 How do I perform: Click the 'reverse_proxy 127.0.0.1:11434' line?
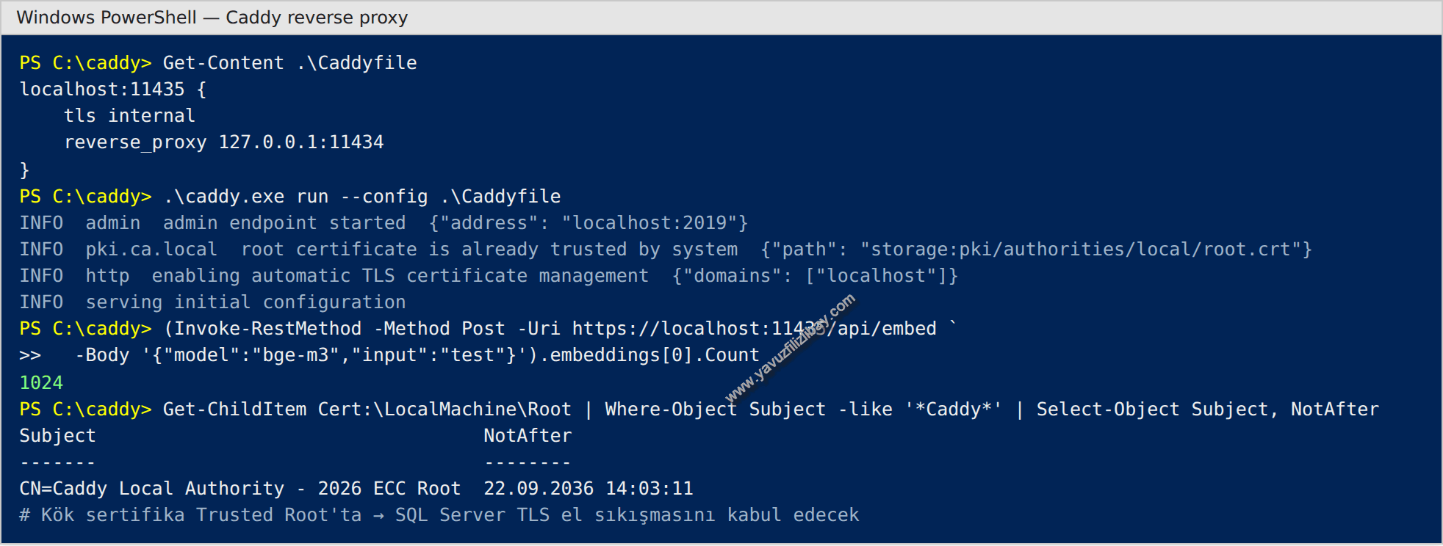click(223, 142)
